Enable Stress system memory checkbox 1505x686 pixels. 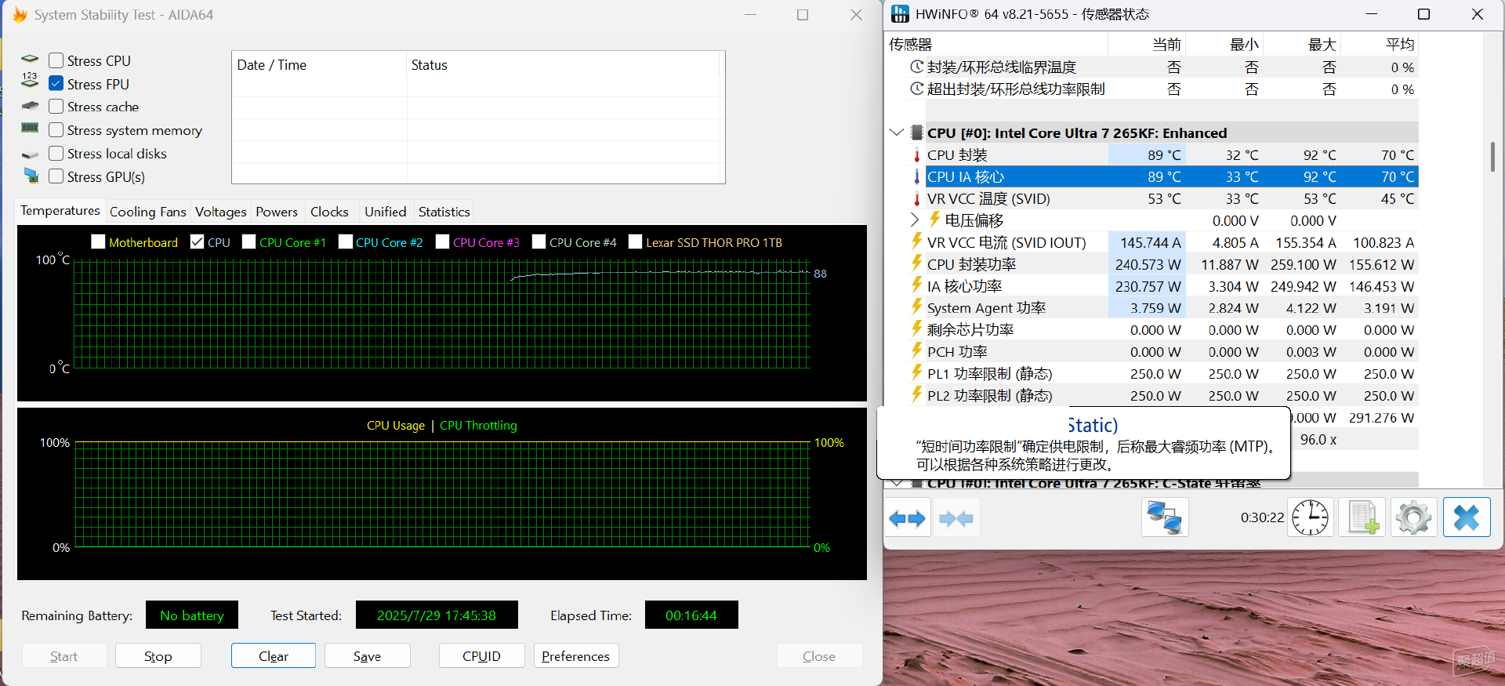click(x=56, y=130)
